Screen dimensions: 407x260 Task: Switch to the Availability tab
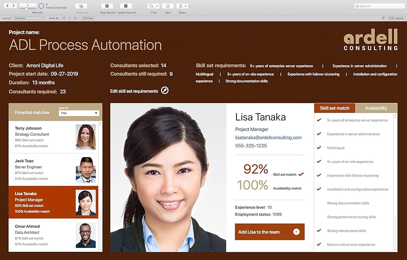click(376, 108)
